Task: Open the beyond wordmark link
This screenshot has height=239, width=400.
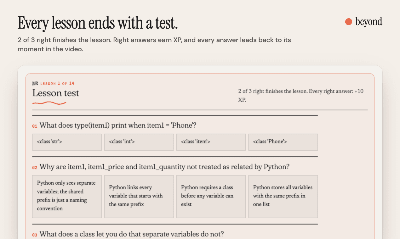Action: click(x=369, y=22)
